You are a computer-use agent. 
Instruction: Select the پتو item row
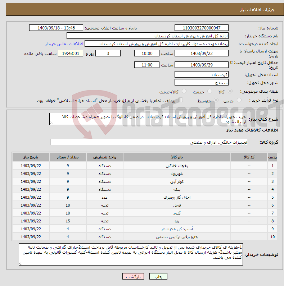pos(145,221)
